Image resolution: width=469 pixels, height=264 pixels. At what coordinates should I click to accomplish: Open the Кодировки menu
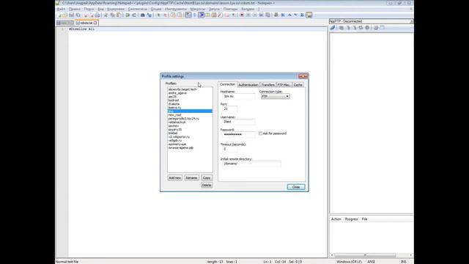pos(116,10)
